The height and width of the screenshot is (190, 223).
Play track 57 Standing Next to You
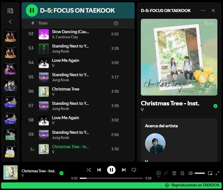pyautogui.click(x=78, y=106)
